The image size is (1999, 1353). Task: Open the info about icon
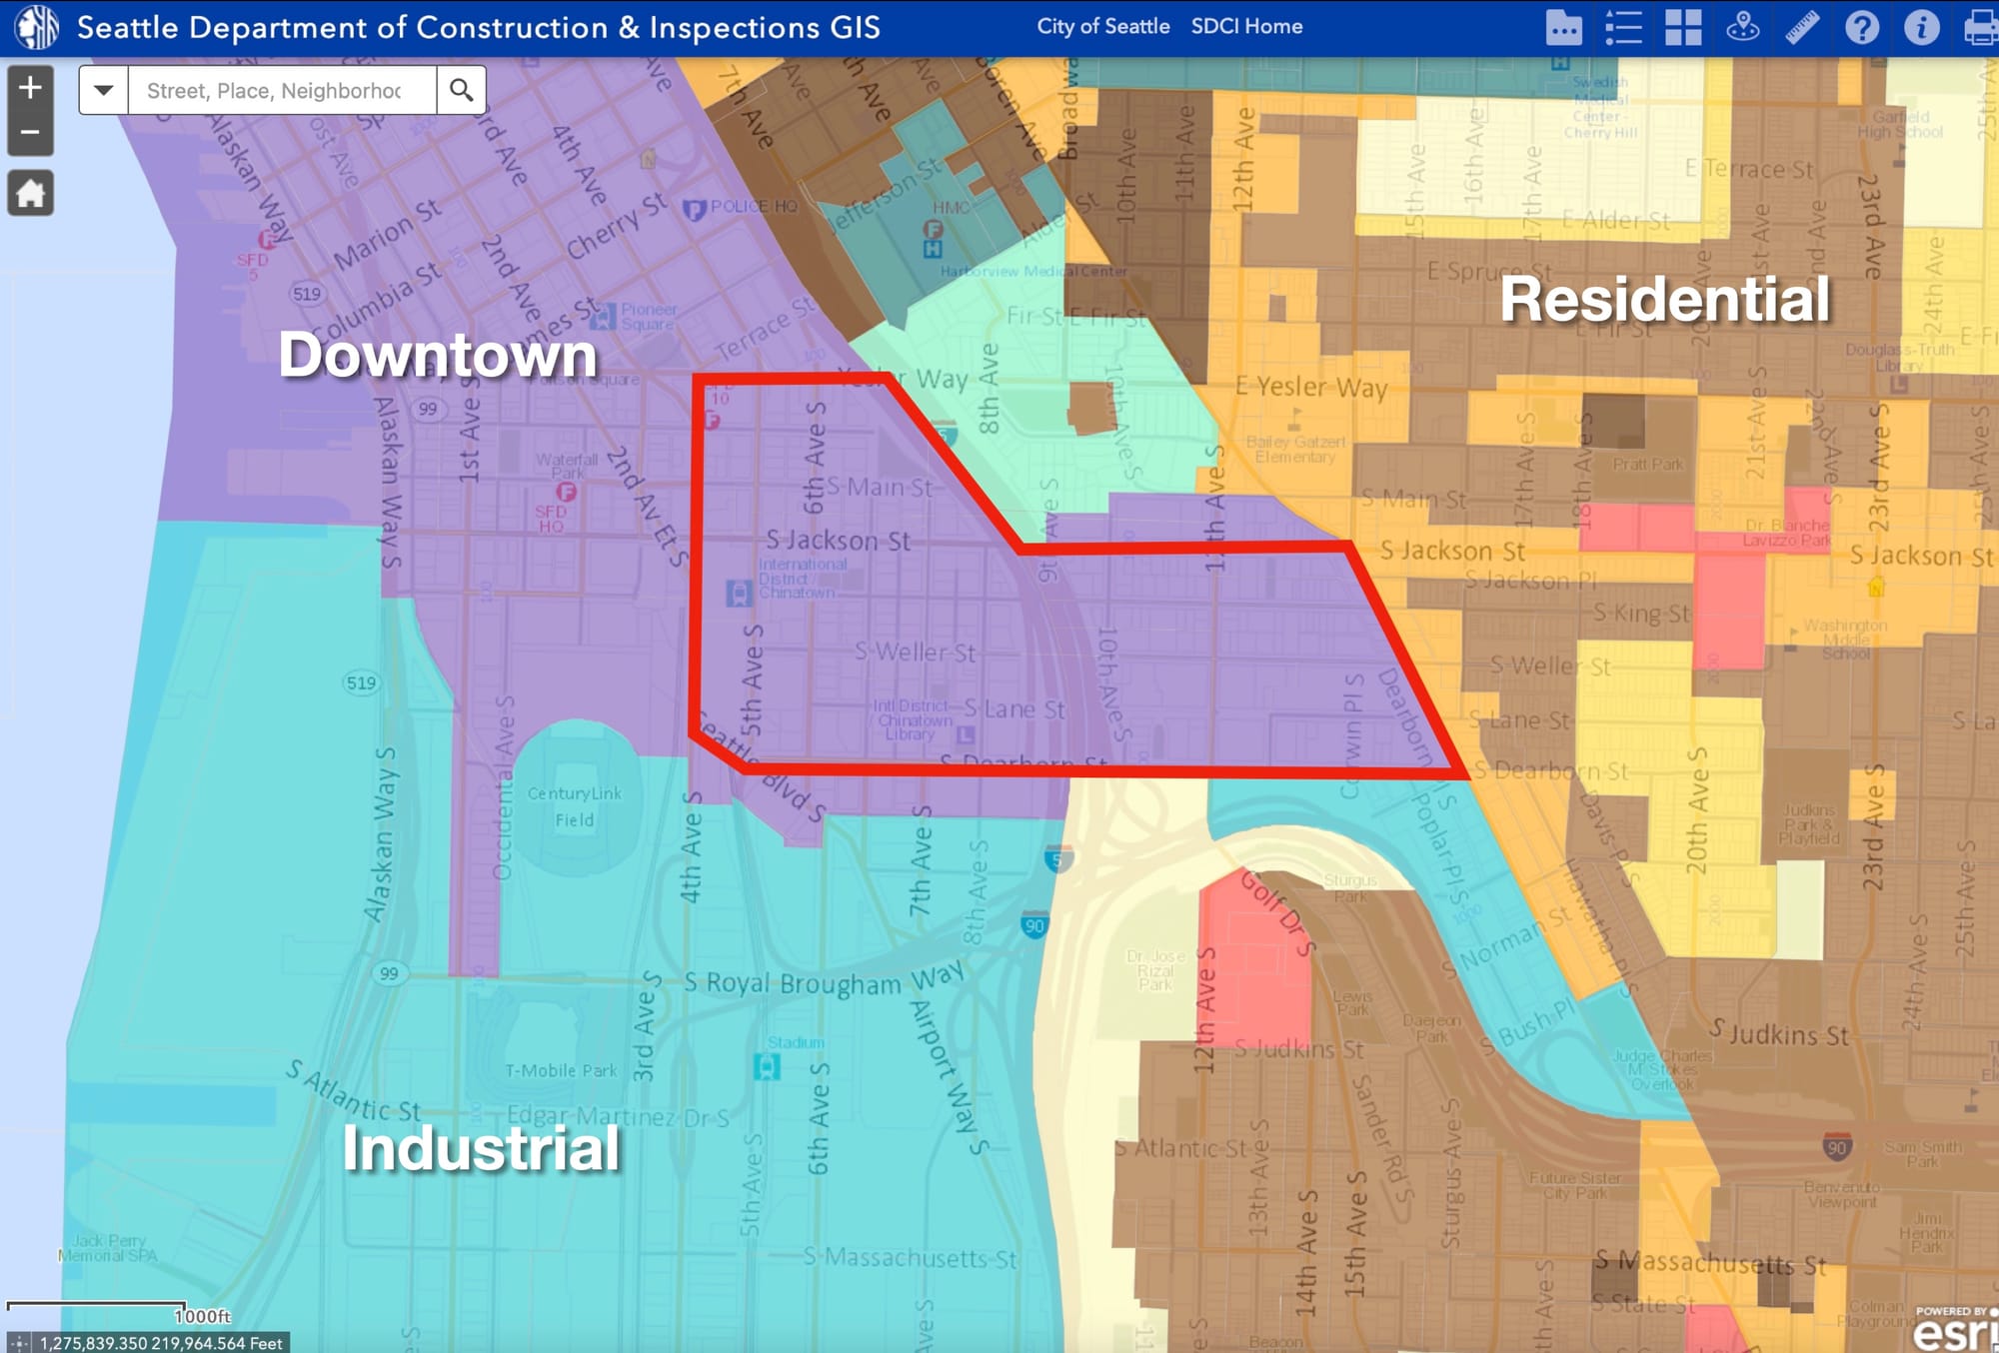click(1921, 27)
